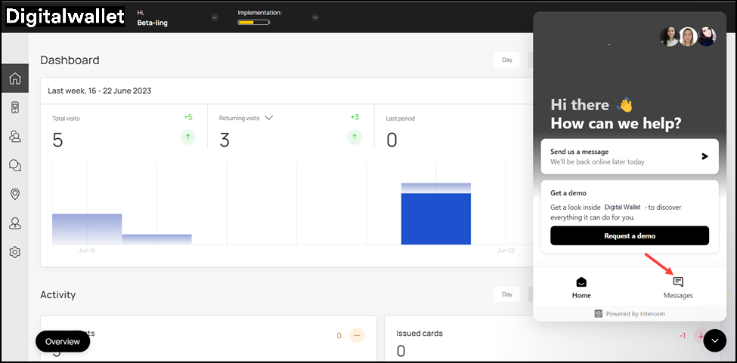Expand the Beta-ling account dropdown
The image size is (737, 363).
(x=215, y=17)
